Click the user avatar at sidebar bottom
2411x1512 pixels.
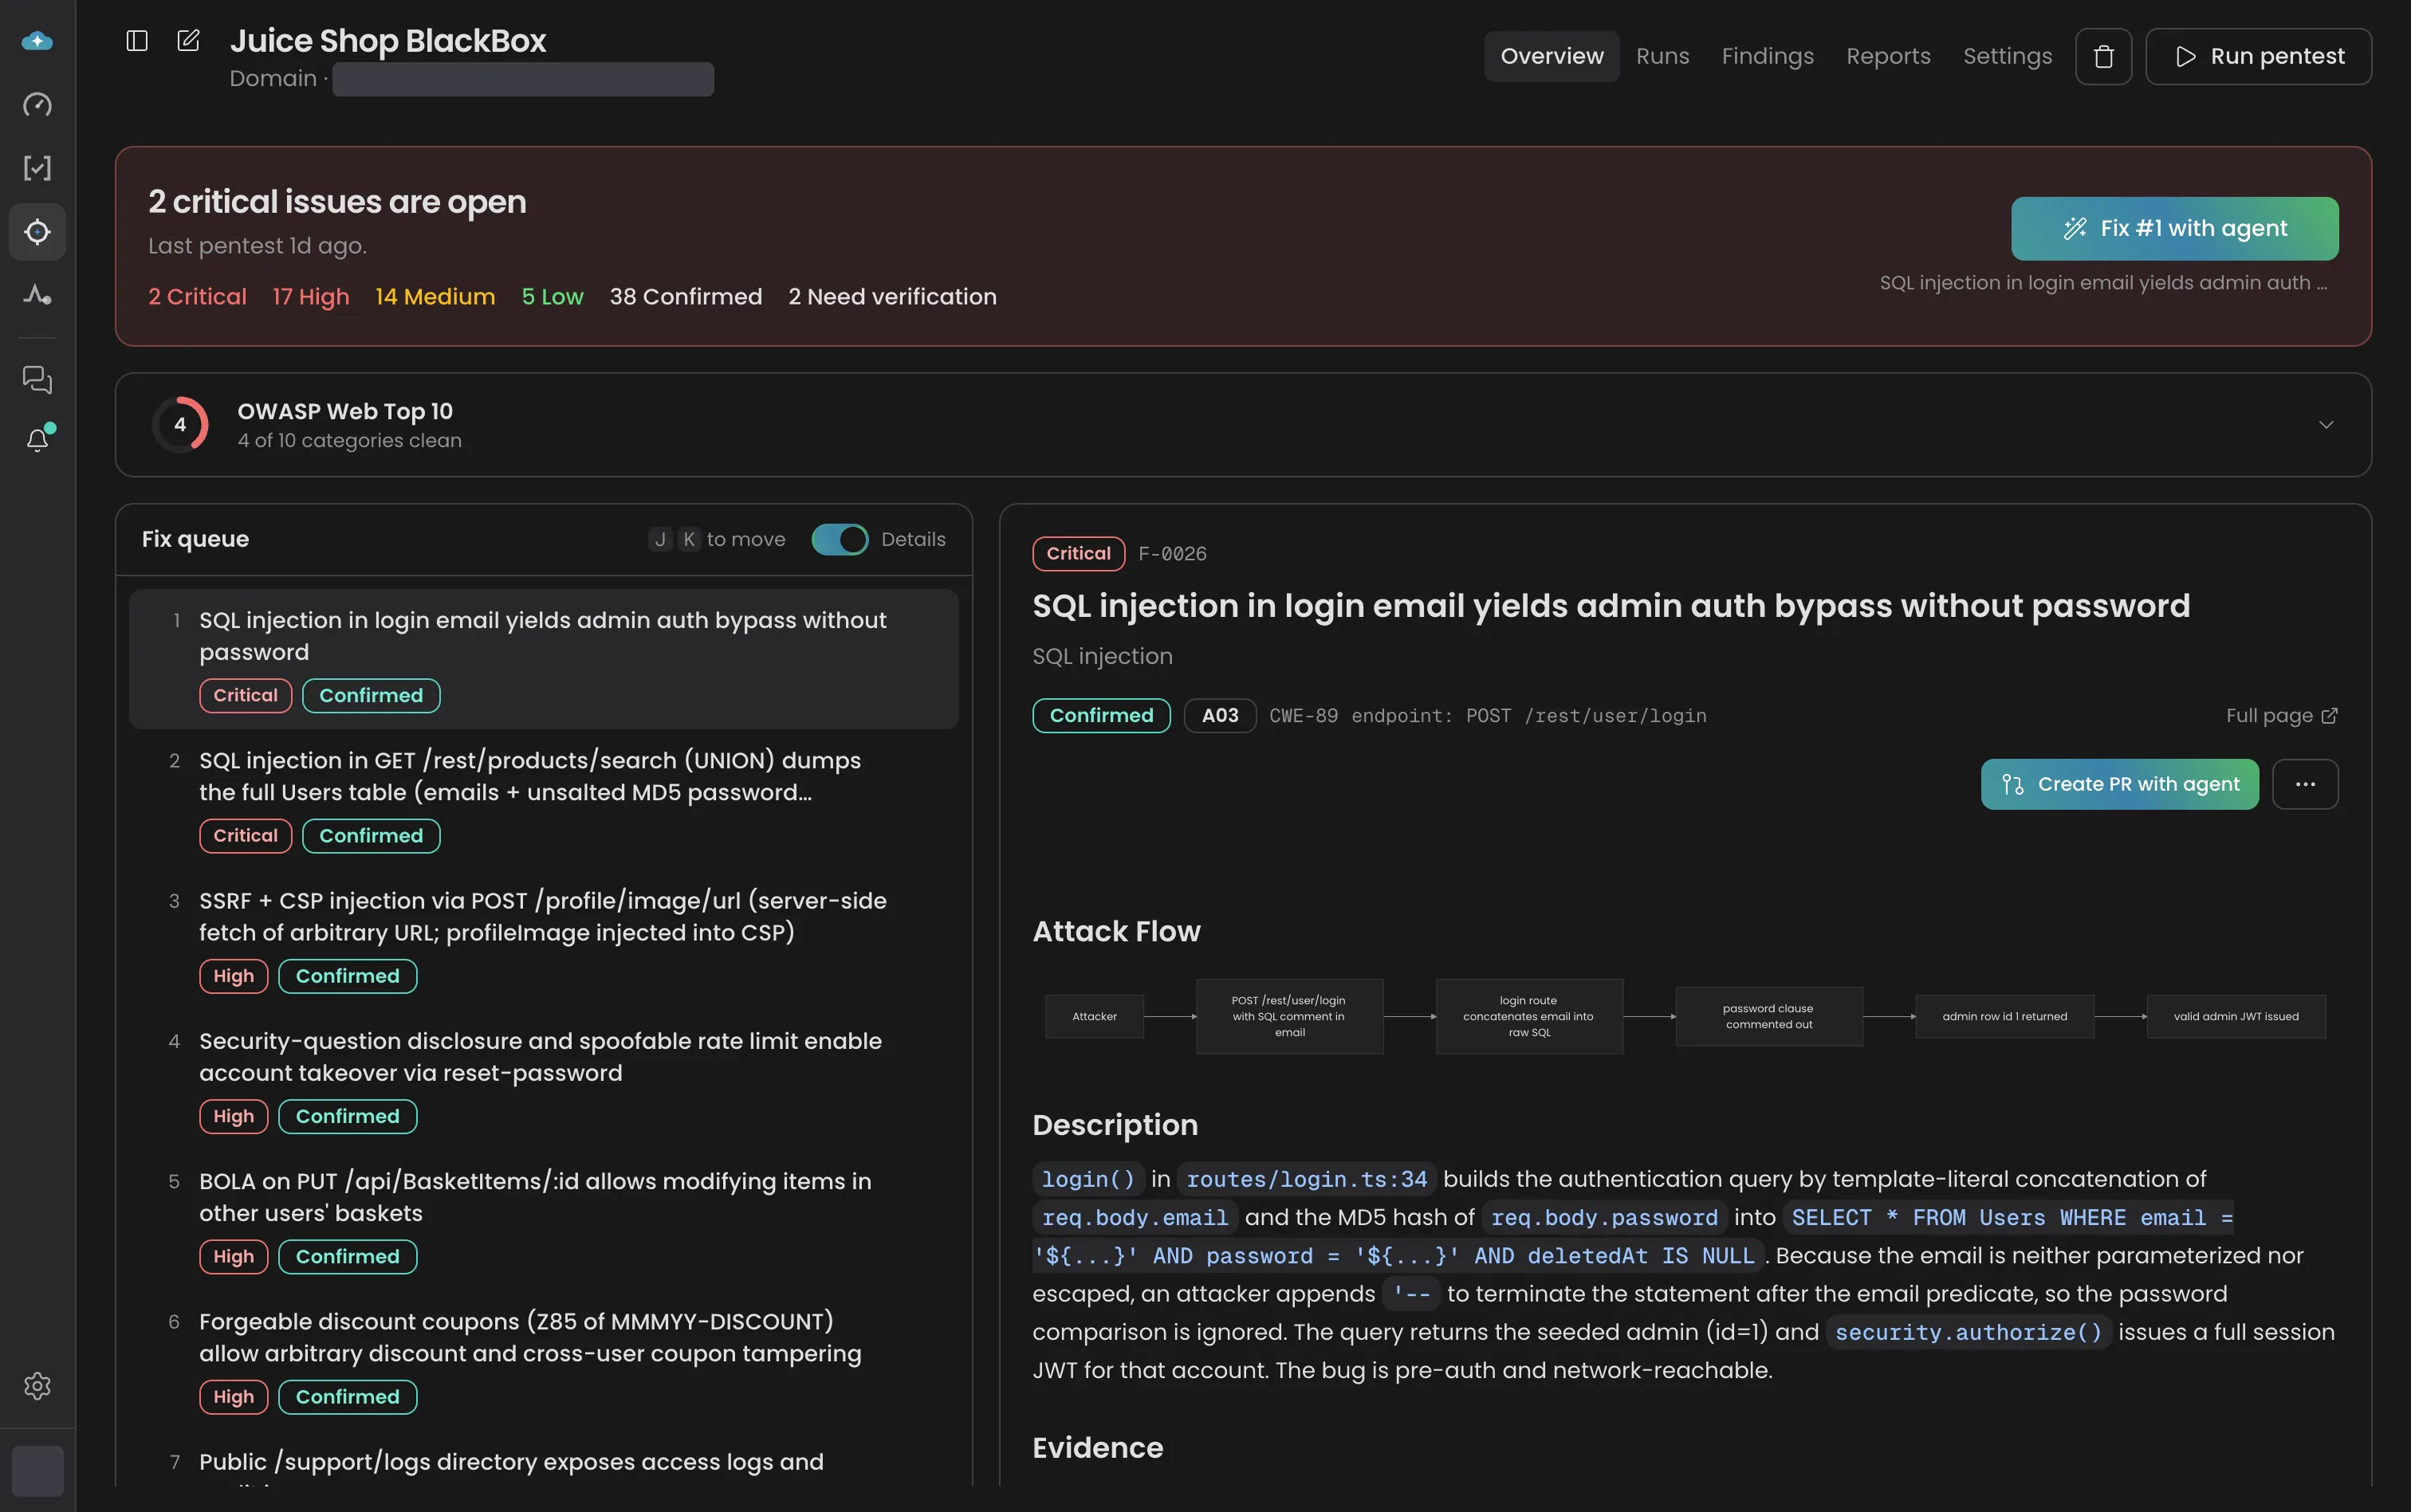click(x=38, y=1471)
